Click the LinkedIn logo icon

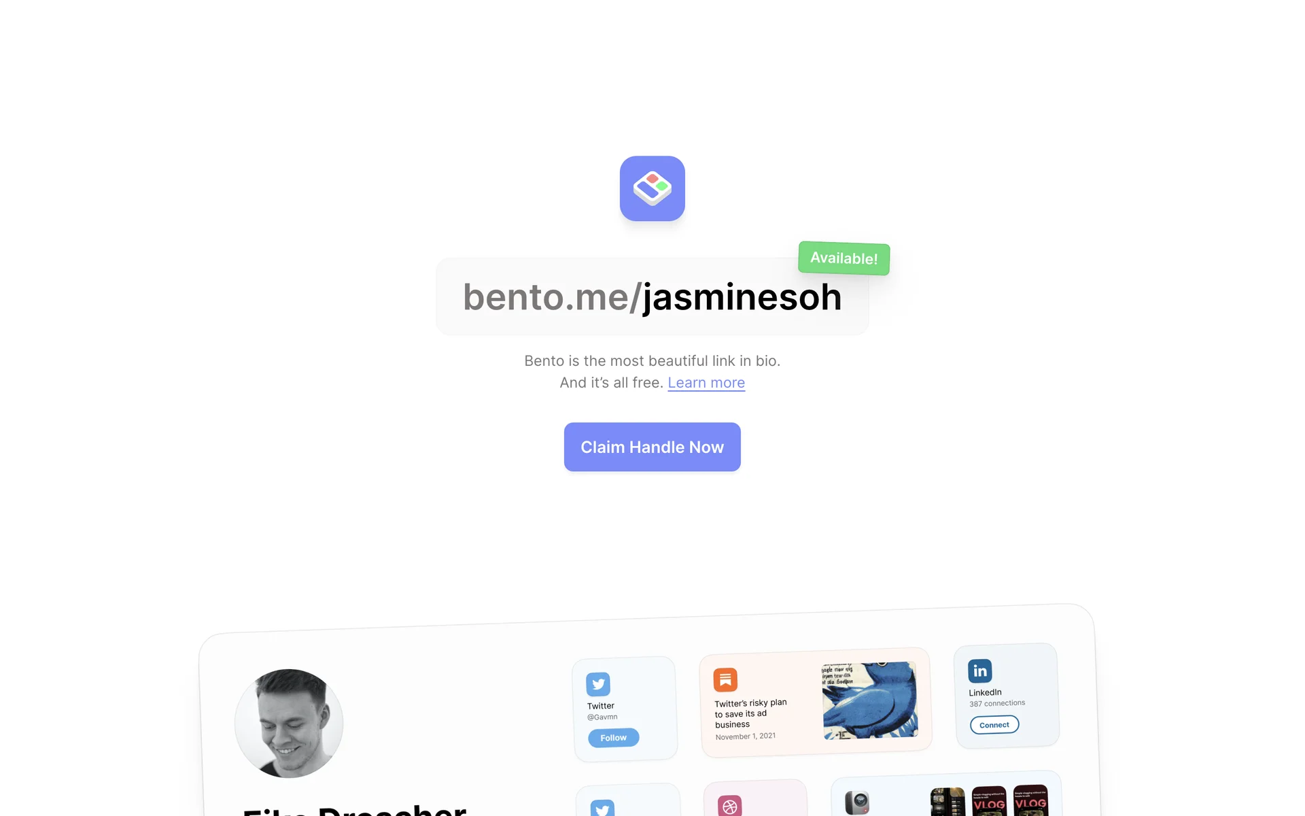[979, 670]
